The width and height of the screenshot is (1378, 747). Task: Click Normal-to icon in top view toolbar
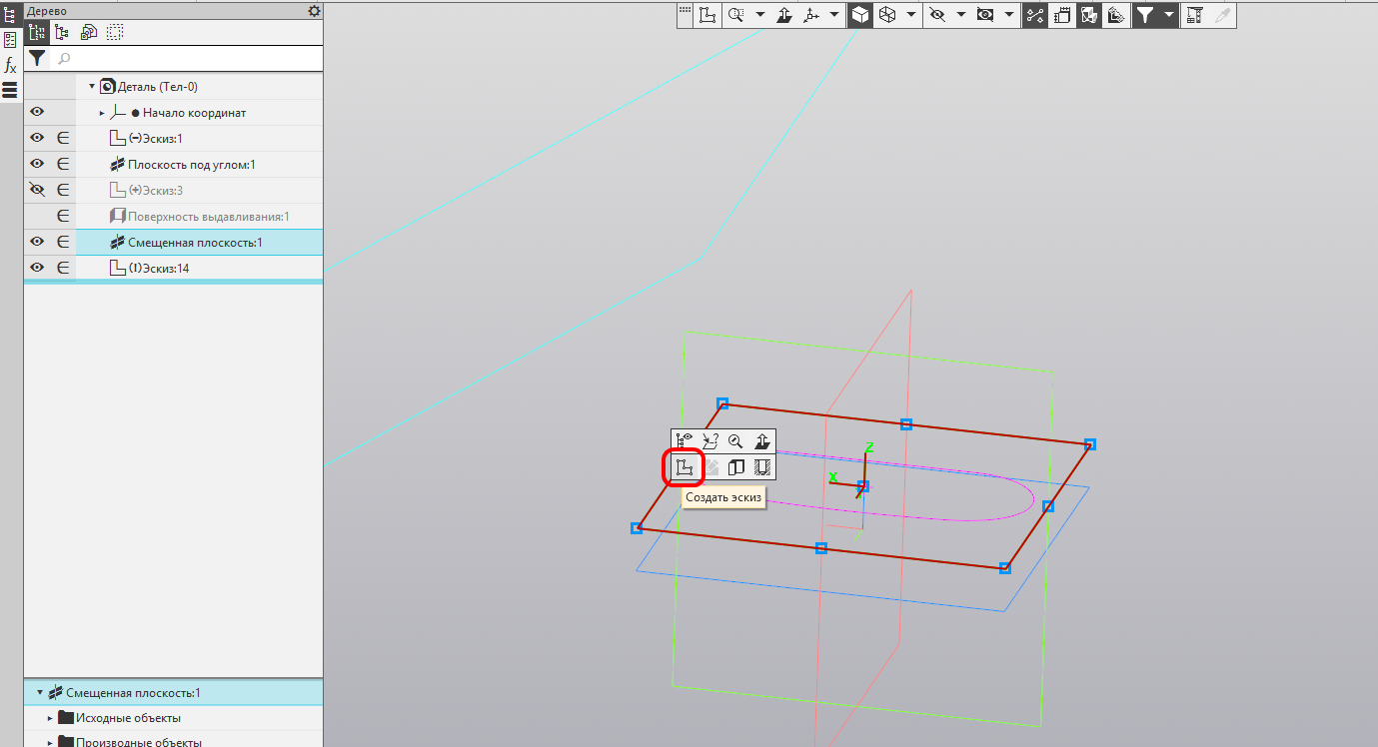785,15
